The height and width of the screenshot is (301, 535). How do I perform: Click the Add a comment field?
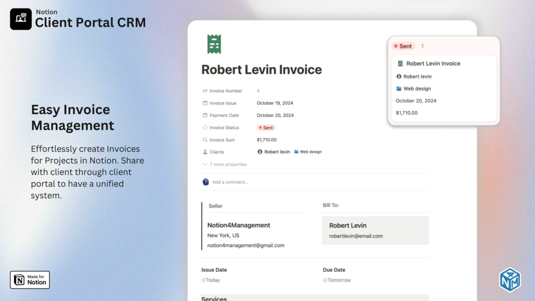231,182
